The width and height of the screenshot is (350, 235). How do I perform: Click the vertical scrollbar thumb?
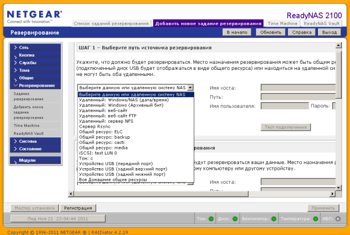pos(338,75)
